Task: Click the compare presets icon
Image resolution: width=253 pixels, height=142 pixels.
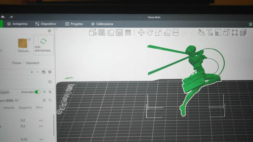Action: 50,92
